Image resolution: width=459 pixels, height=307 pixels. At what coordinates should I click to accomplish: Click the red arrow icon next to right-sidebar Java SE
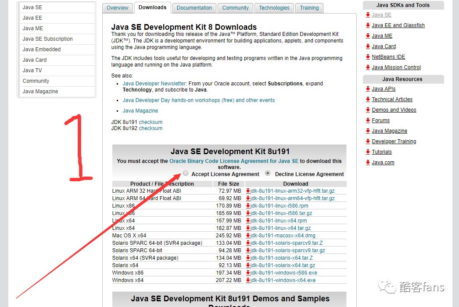[x=368, y=15]
